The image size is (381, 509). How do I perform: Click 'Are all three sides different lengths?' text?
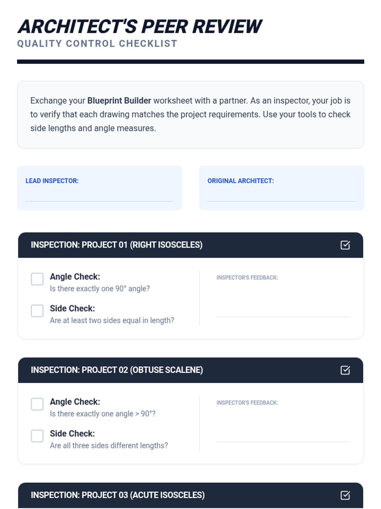click(109, 445)
